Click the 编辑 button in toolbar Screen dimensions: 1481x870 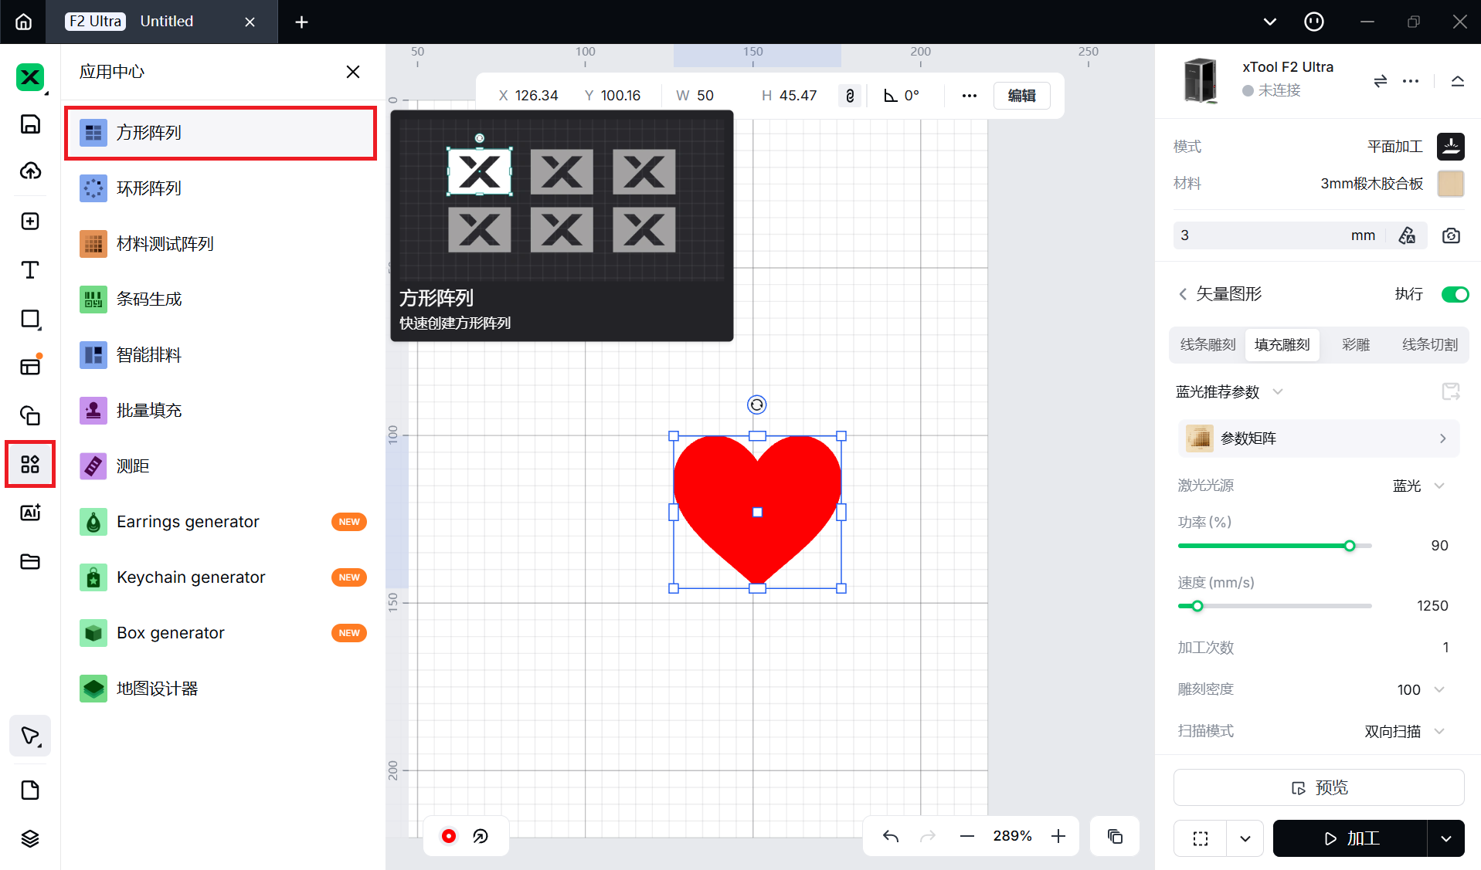1021,96
